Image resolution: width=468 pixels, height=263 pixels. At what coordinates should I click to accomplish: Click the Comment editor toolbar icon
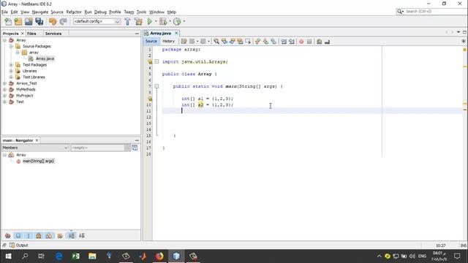point(320,42)
